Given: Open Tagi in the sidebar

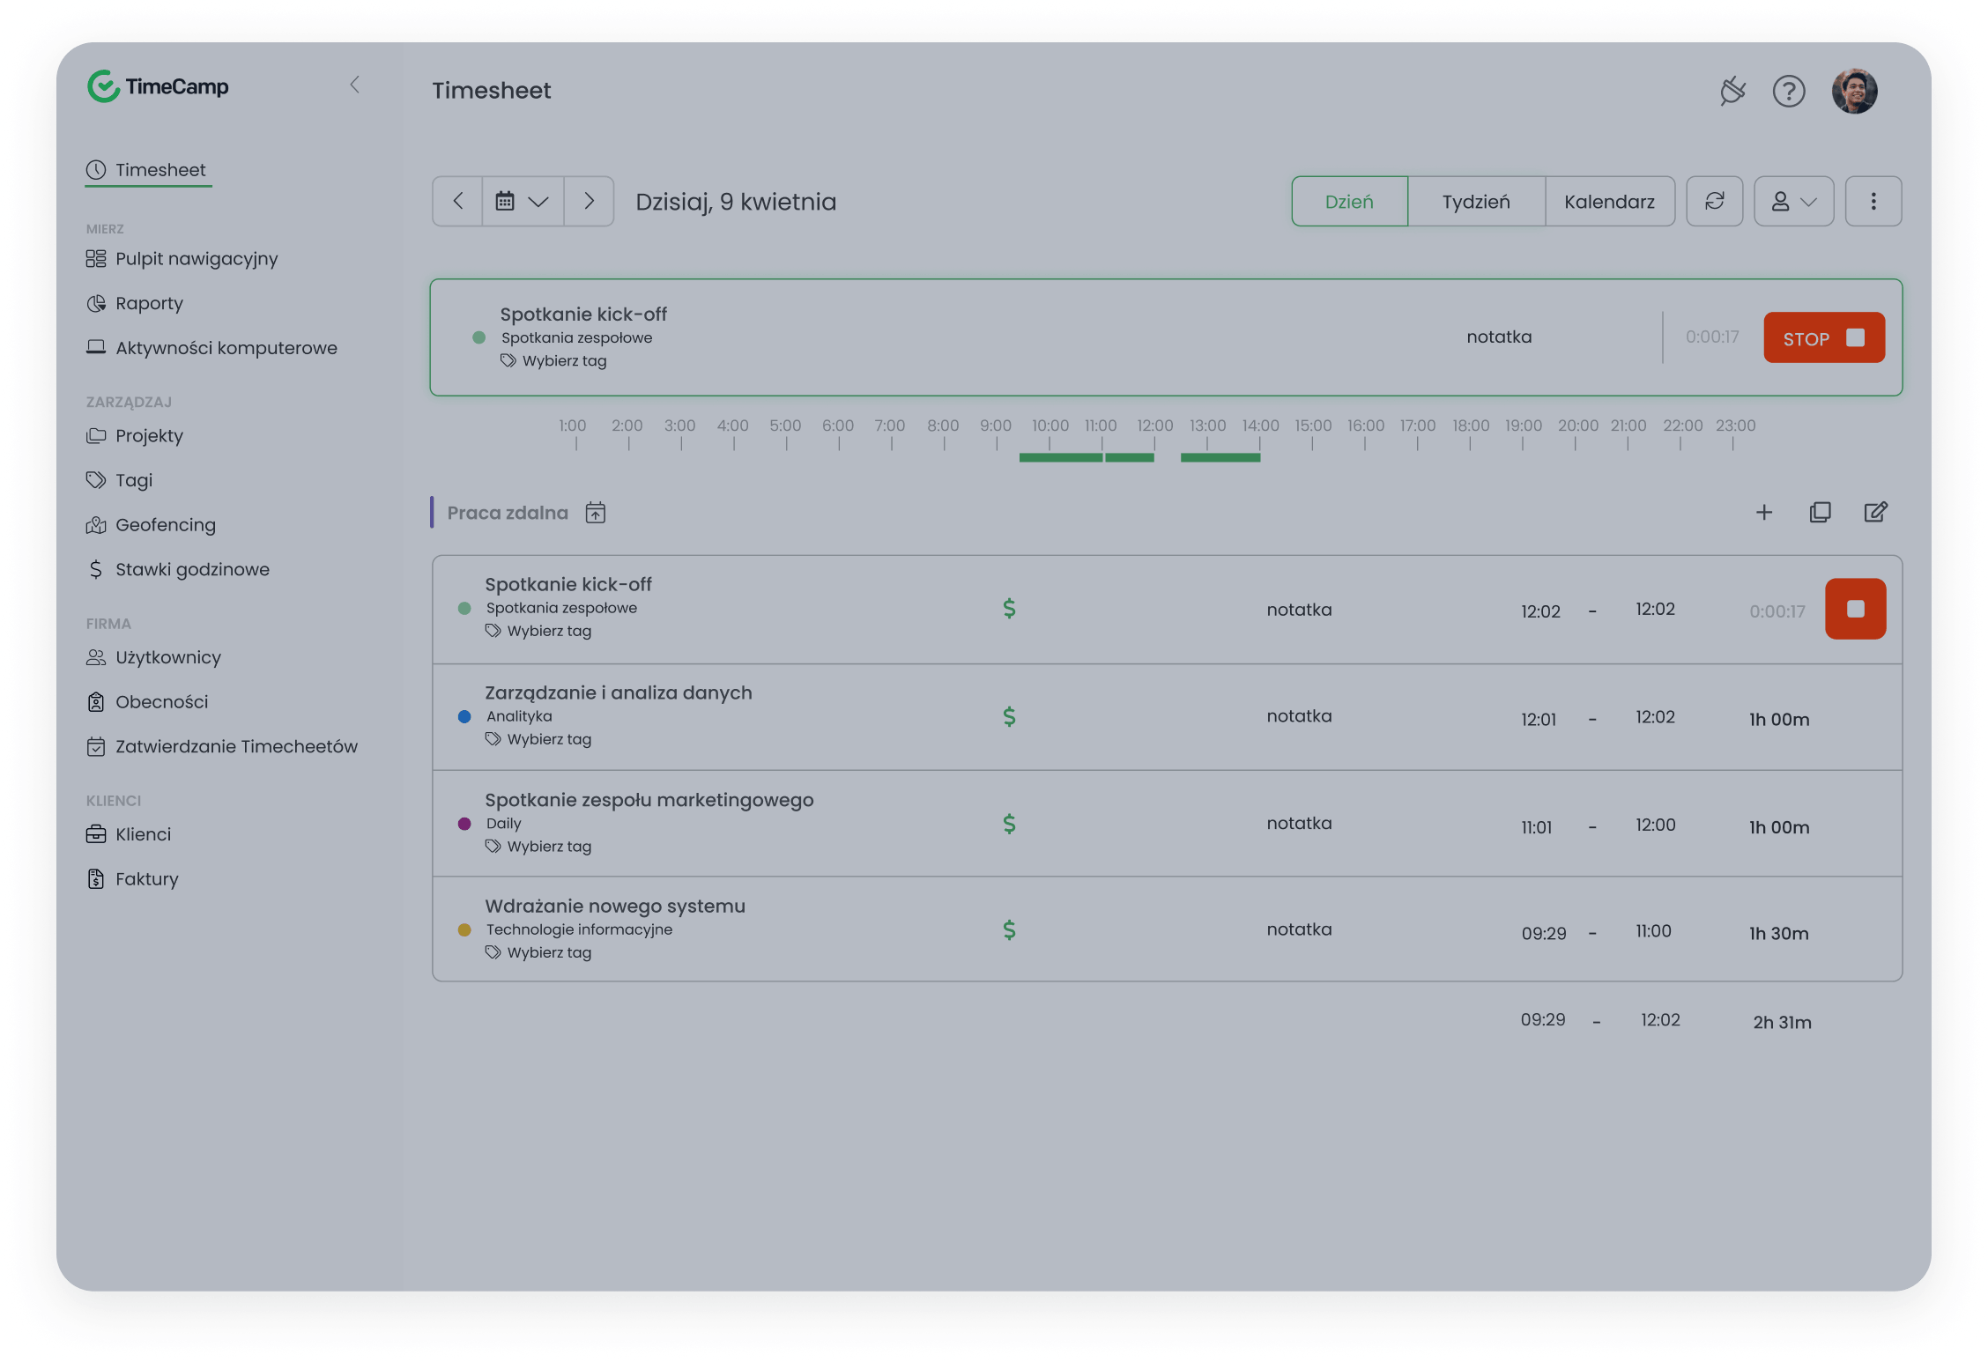Looking at the screenshot, I should click(120, 480).
